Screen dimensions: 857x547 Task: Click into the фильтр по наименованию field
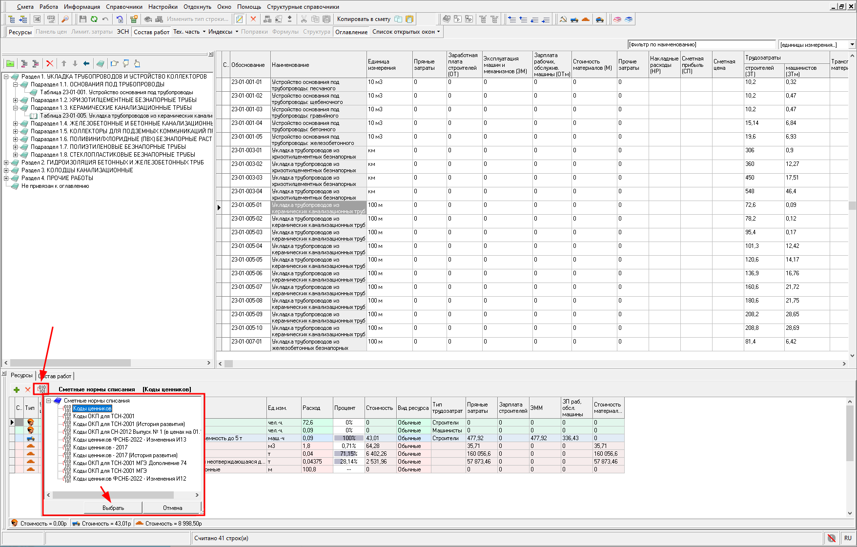click(701, 44)
